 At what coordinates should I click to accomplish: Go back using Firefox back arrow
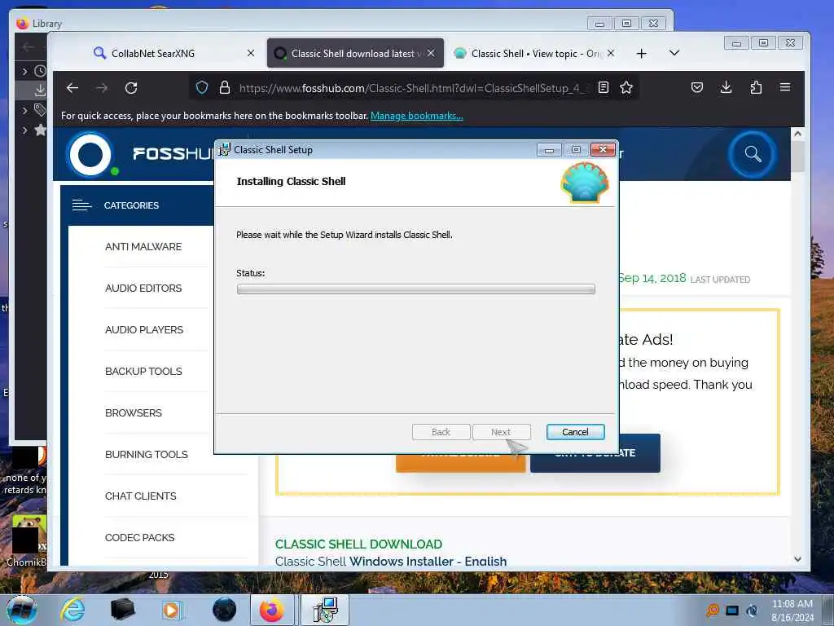(x=72, y=88)
